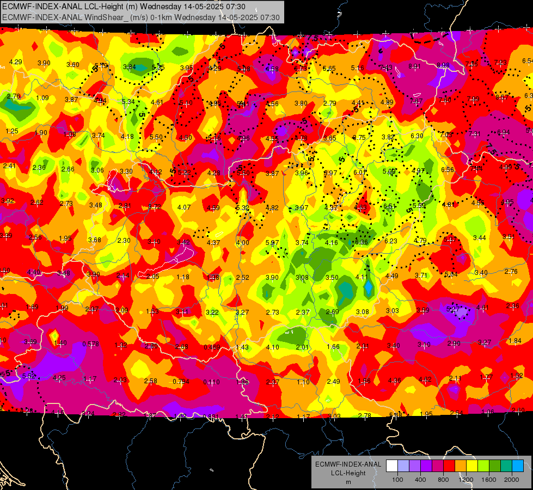The height and width of the screenshot is (490, 533).
Task: Click the wind shear value 2.49
Action: point(333,382)
